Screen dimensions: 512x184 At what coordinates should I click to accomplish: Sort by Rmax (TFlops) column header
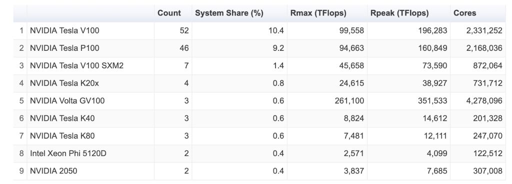(318, 13)
